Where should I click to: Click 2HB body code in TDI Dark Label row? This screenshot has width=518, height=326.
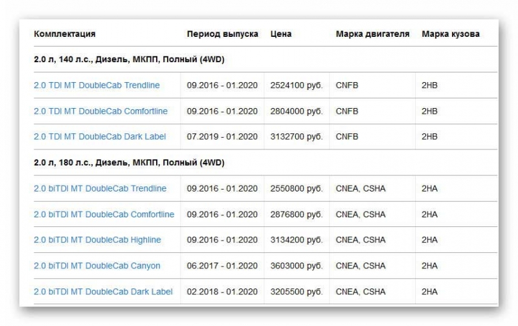[x=429, y=136]
